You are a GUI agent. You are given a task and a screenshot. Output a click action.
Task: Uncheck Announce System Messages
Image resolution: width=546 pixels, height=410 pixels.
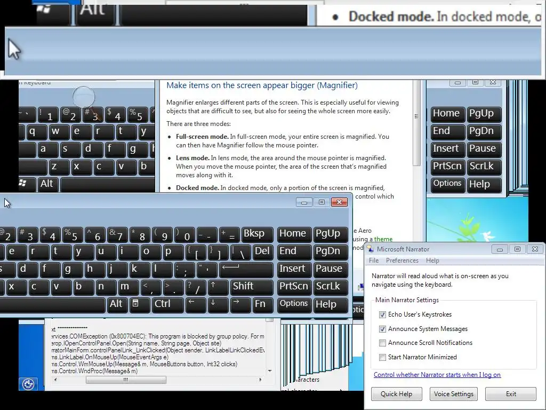[x=382, y=329]
